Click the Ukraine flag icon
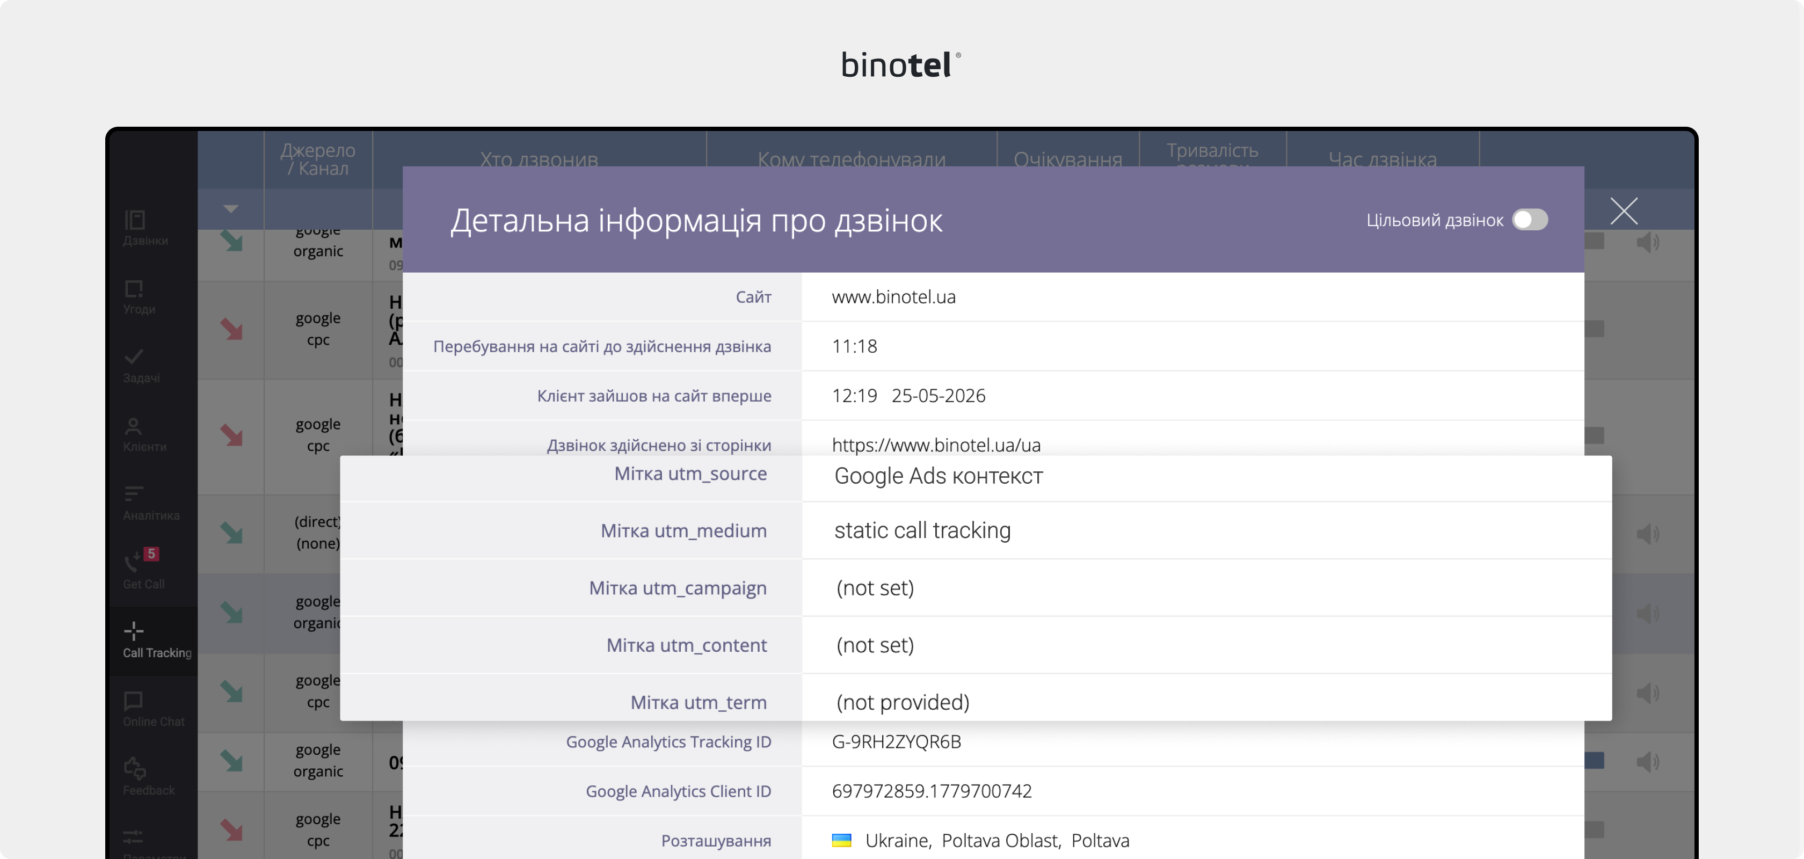This screenshot has height=859, width=1804. tap(841, 840)
